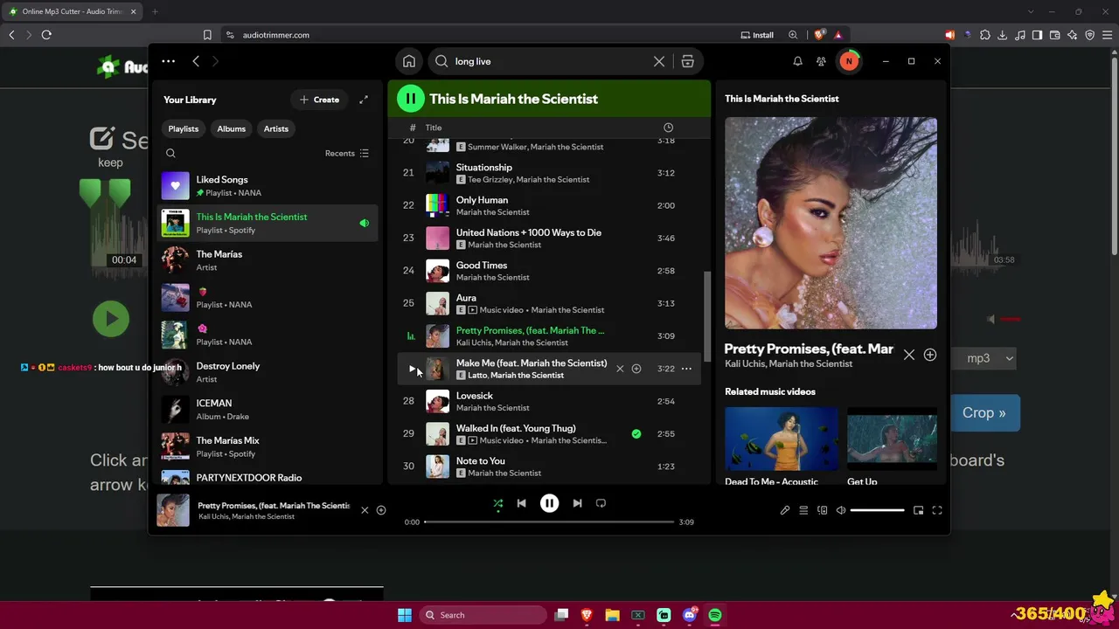Skip to previous track
Image resolution: width=1119 pixels, height=629 pixels.
[x=522, y=503]
